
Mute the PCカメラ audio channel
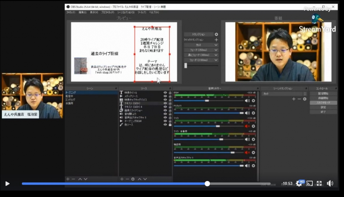coord(247,113)
